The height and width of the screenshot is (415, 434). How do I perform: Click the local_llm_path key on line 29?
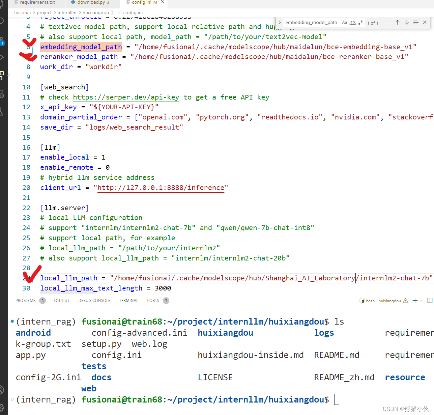pyautogui.click(x=69, y=278)
